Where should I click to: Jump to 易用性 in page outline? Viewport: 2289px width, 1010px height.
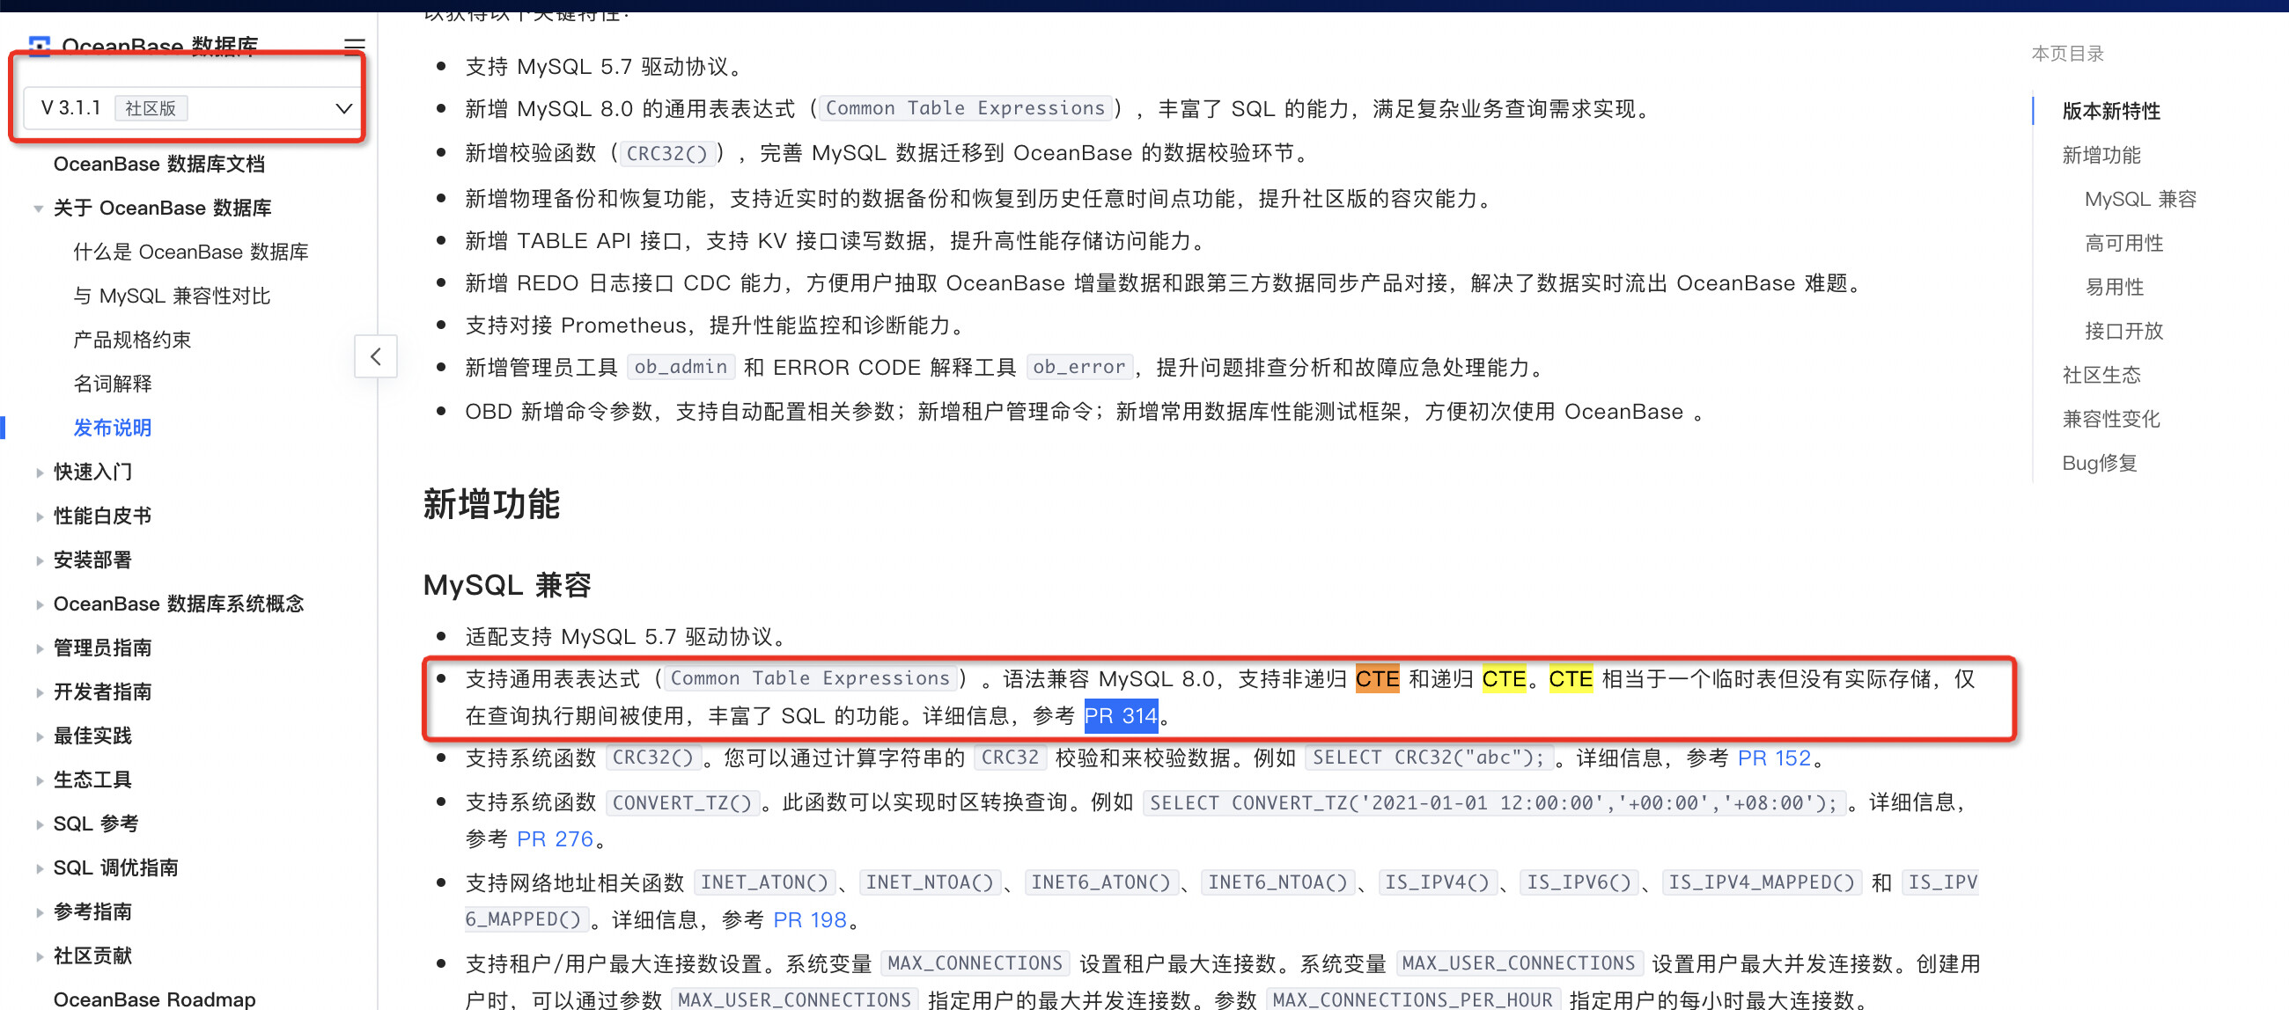[2114, 287]
